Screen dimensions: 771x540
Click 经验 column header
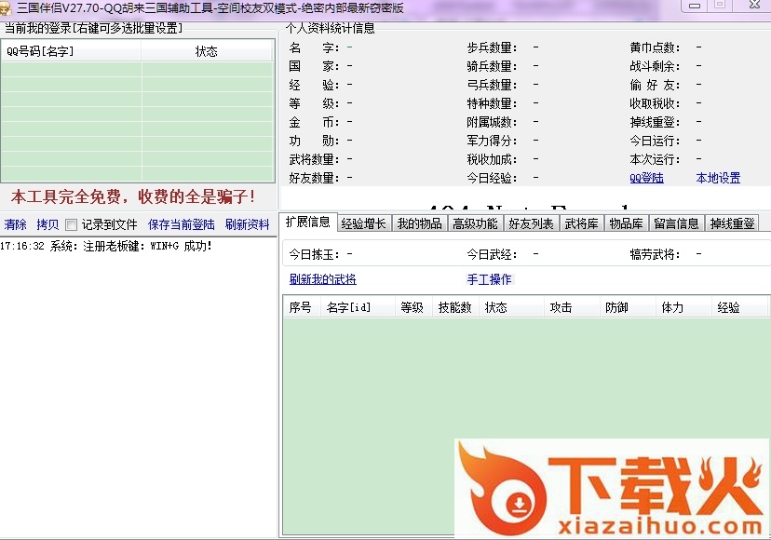click(739, 307)
